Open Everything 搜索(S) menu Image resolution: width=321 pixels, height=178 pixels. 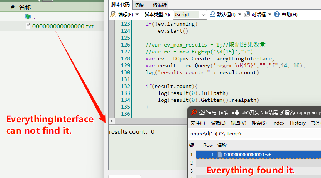[x=259, y=123]
